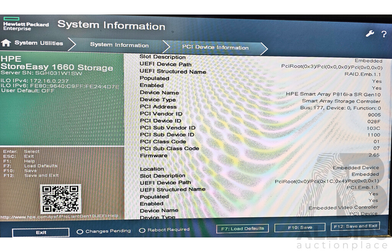
Task: Click the PCI Device ID value 028F
Action: [374, 121]
